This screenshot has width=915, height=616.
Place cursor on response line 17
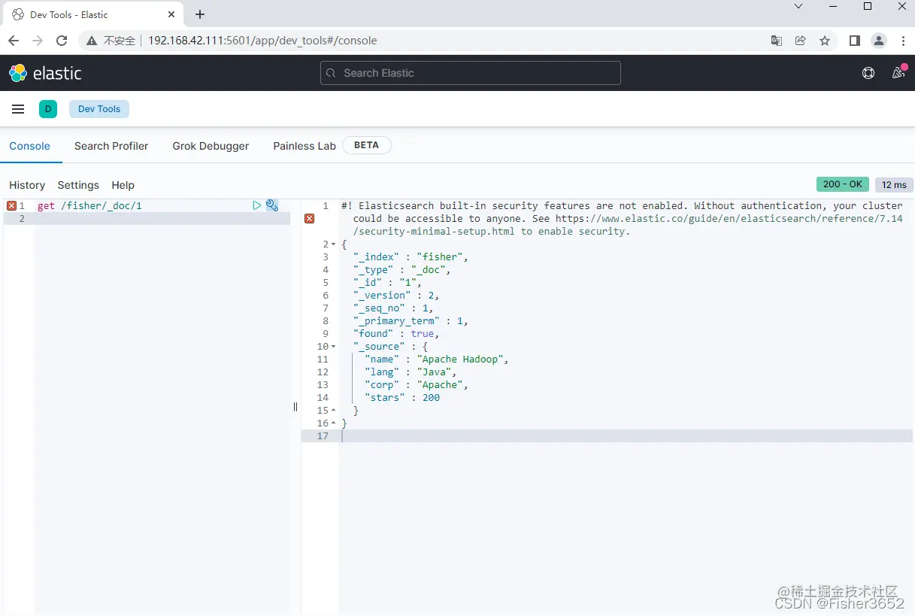626,435
